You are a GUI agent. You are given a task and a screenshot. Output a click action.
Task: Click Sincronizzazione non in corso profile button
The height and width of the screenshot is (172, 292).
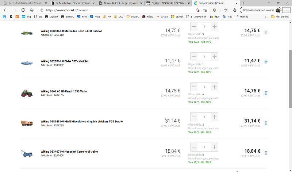click(260, 10)
